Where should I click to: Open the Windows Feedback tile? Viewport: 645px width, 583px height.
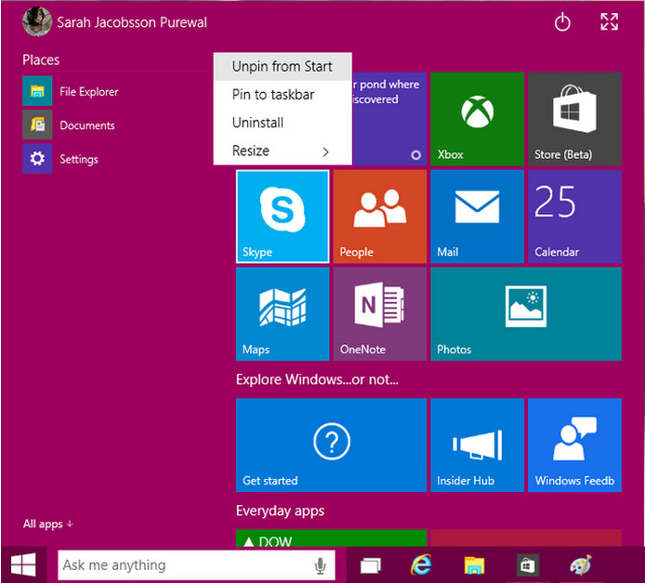pos(574,444)
